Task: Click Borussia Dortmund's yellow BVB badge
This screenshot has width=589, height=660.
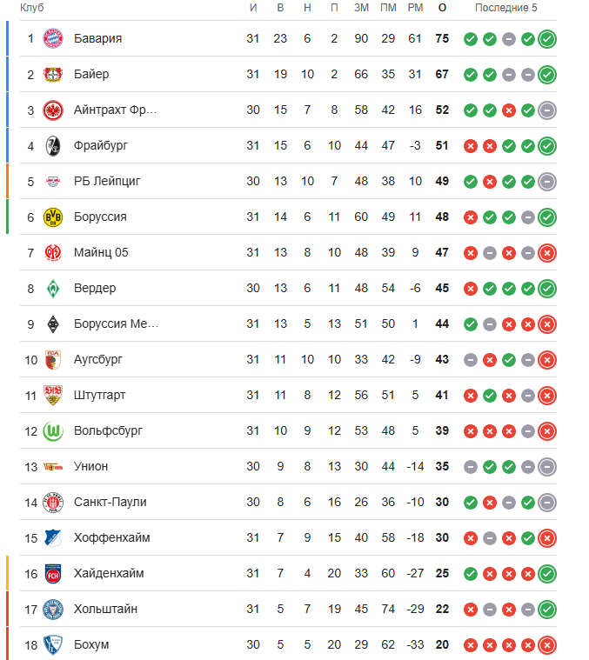Action: point(53,217)
